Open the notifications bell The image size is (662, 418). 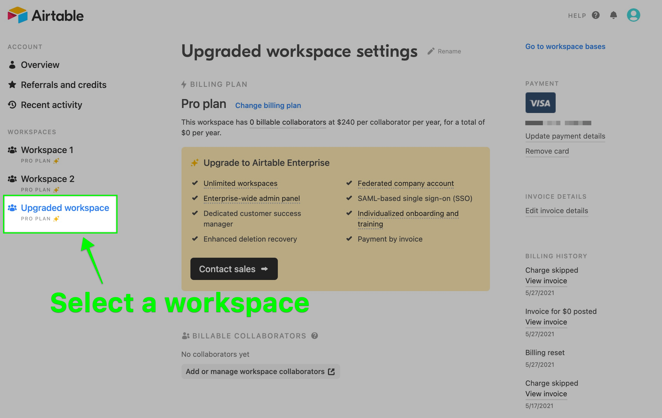(x=614, y=15)
